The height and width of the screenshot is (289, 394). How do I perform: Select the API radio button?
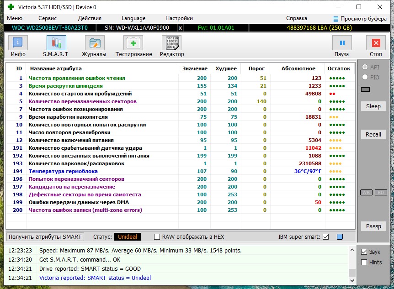(x=365, y=67)
